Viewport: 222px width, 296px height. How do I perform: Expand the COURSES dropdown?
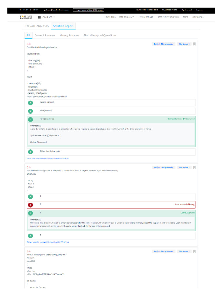49,17
